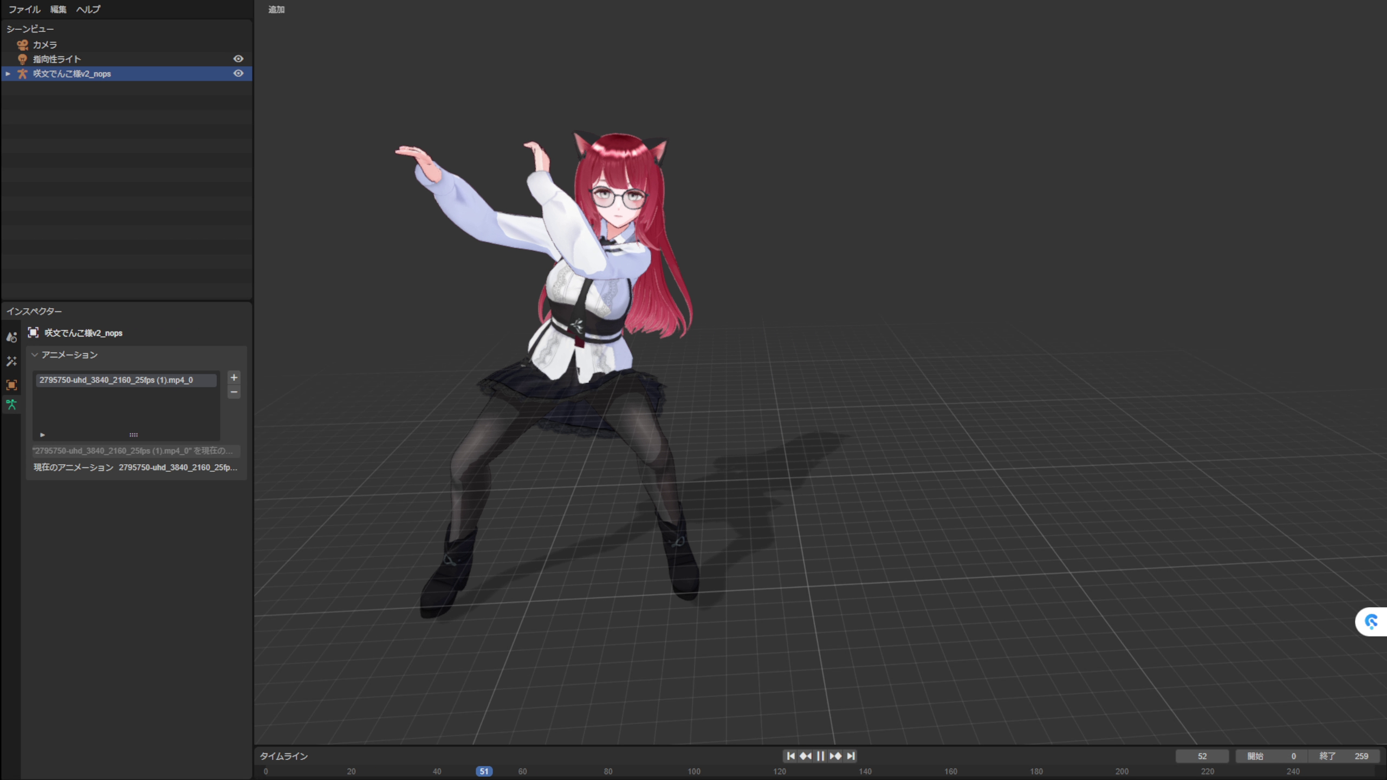Open the 編集 menu
This screenshot has width=1387, height=780.
[59, 9]
